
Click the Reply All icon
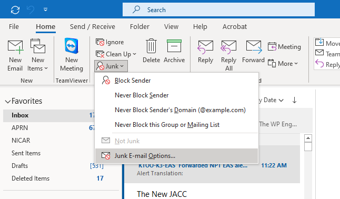(x=228, y=55)
